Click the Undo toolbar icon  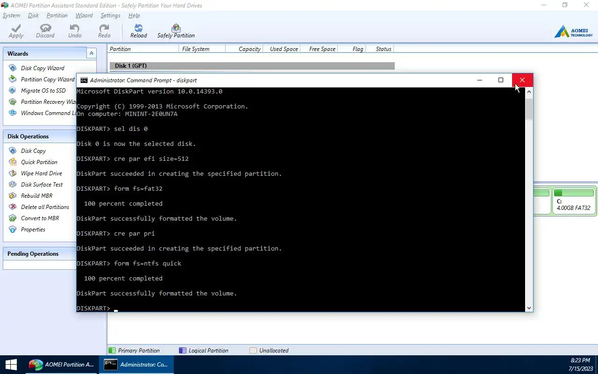[x=75, y=31]
